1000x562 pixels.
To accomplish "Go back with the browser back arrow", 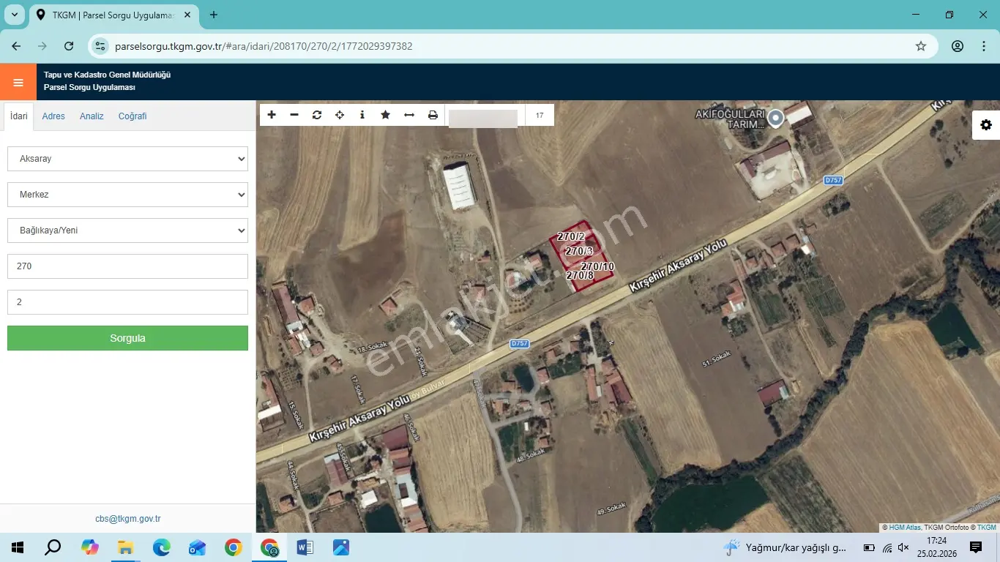I will (16, 46).
